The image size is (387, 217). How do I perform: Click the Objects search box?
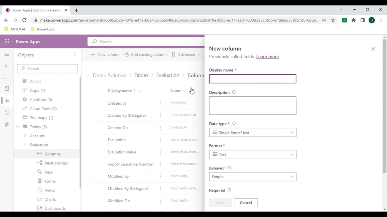[47, 69]
